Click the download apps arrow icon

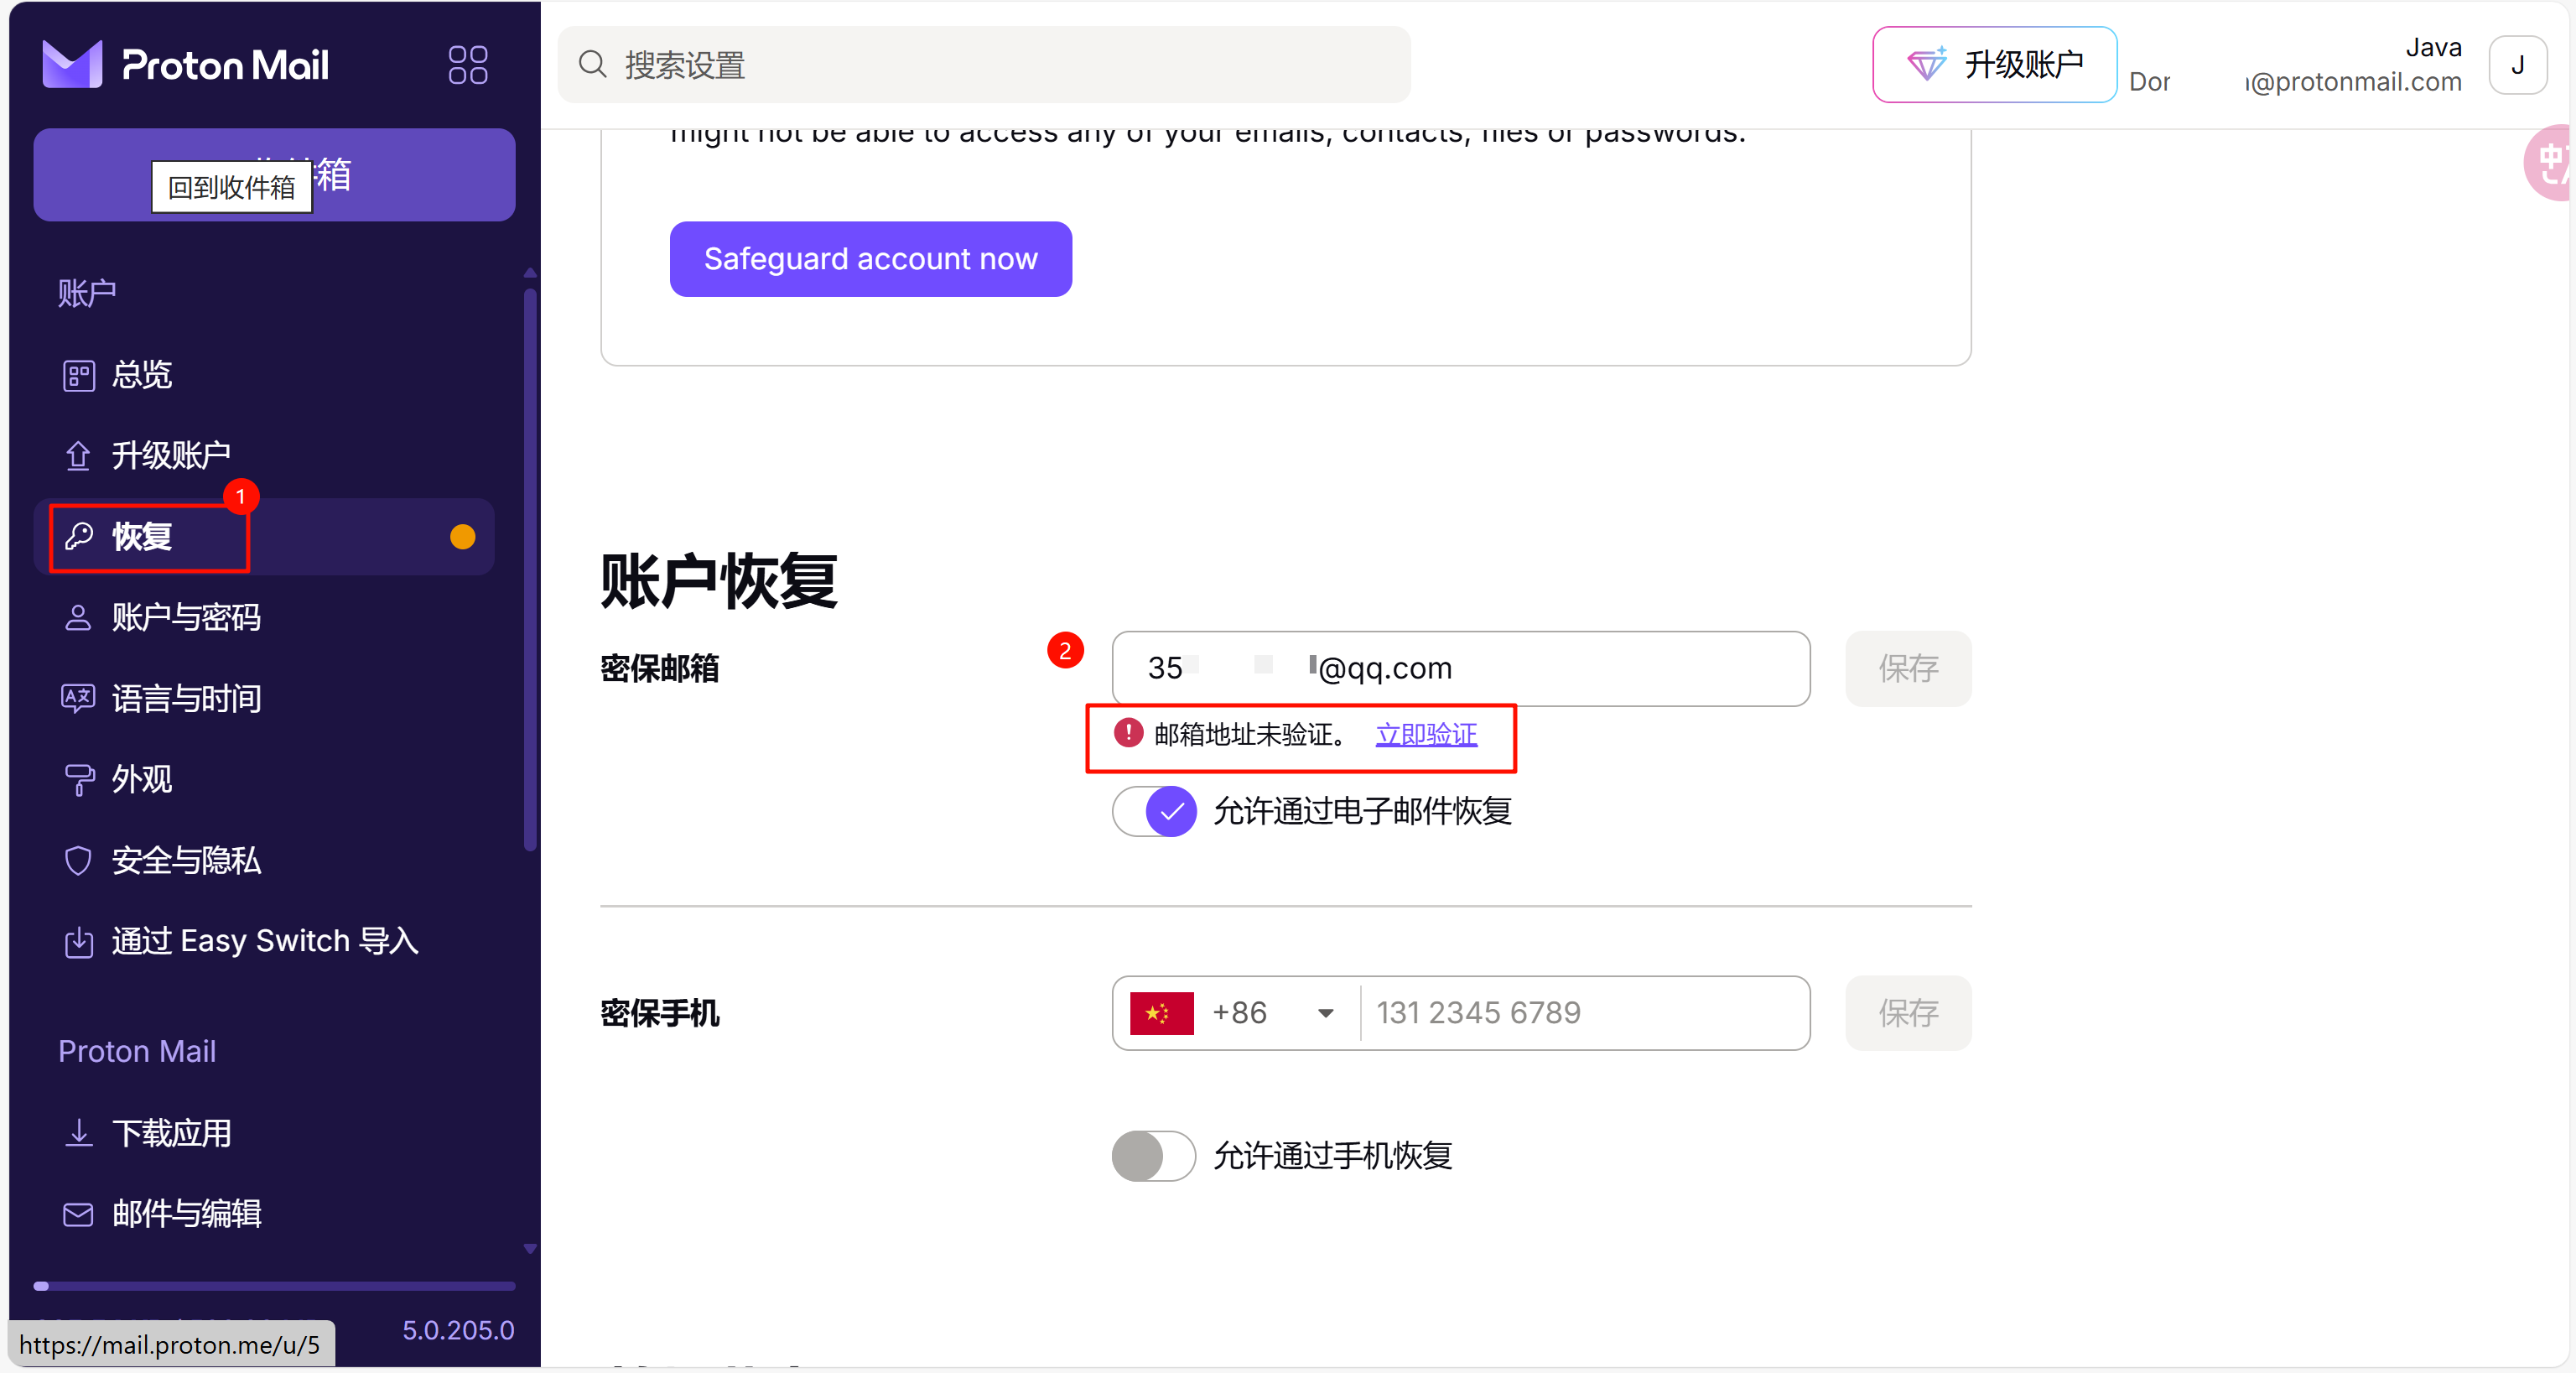point(78,1133)
